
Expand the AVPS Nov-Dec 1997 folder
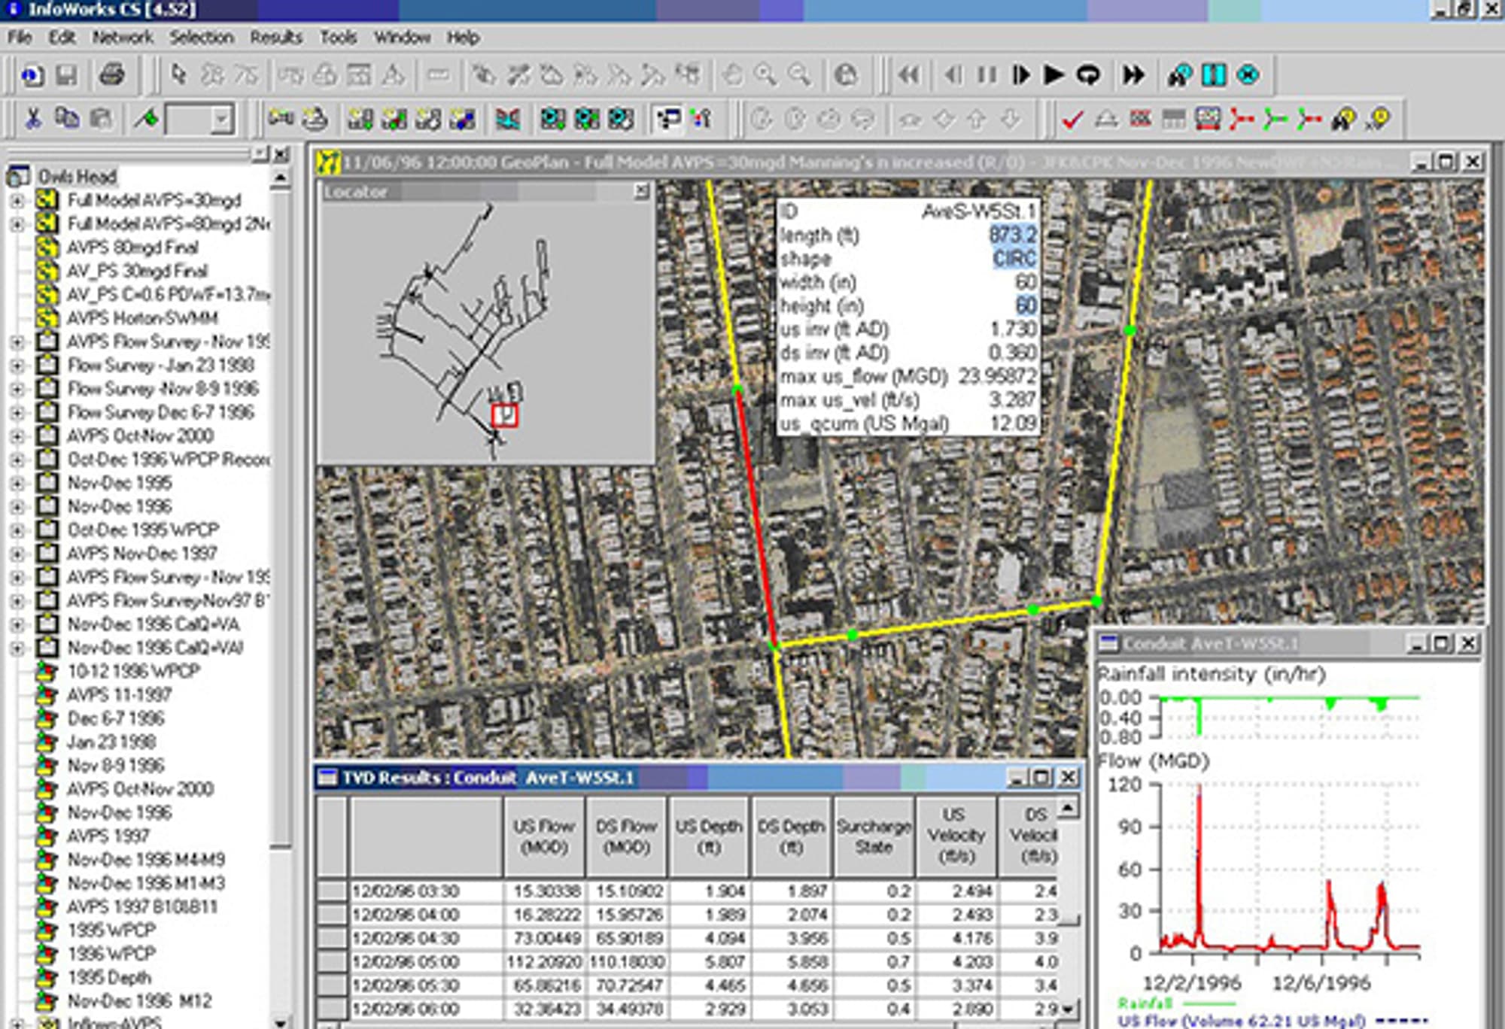point(17,554)
